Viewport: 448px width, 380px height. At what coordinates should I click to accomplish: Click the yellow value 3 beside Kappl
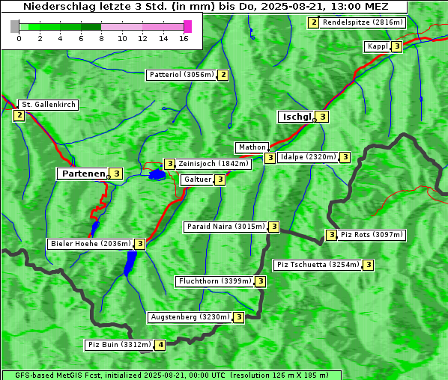396,46
